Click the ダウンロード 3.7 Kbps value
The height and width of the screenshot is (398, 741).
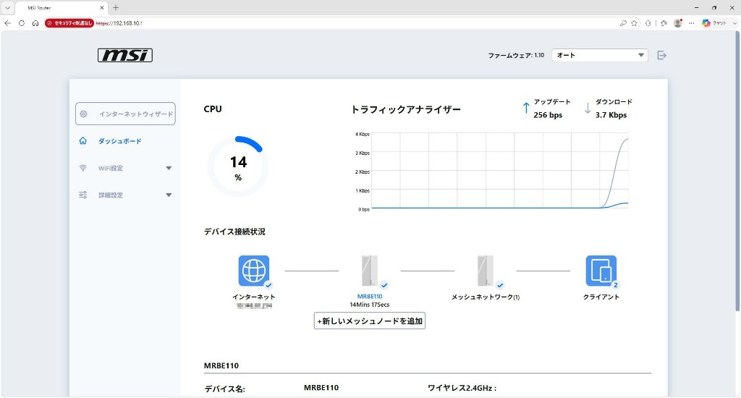tap(611, 115)
